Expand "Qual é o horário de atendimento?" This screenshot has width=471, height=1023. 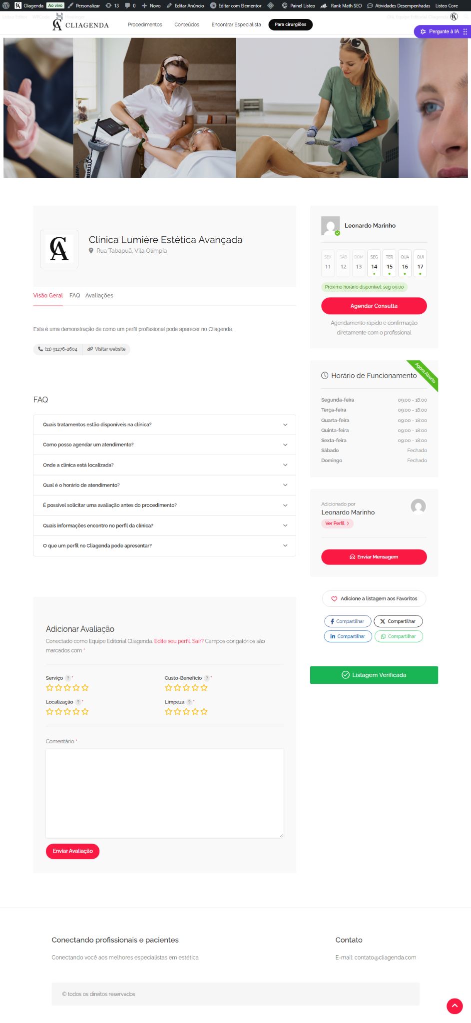165,485
